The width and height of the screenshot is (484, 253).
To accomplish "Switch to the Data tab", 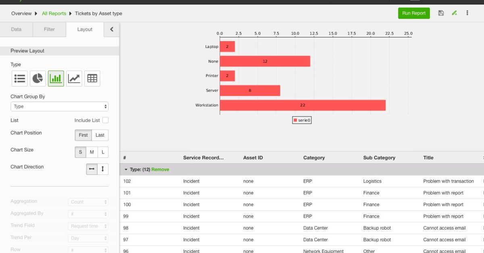I will click(16, 29).
